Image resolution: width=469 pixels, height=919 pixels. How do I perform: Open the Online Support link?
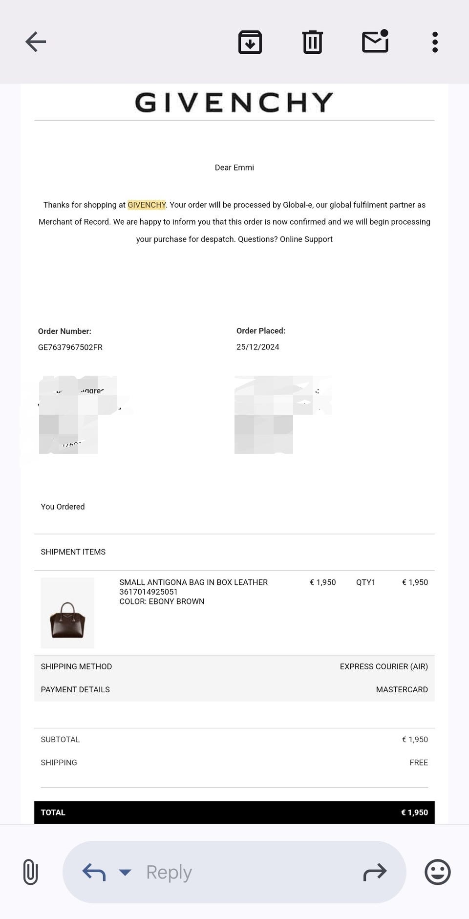click(306, 239)
